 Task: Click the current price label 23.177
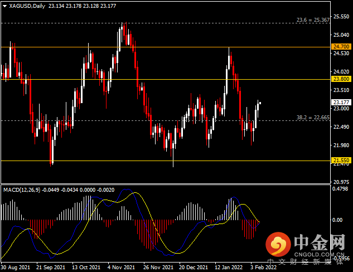tap(341, 103)
